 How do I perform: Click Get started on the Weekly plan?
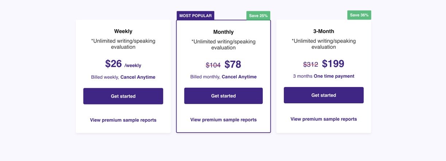point(123,96)
